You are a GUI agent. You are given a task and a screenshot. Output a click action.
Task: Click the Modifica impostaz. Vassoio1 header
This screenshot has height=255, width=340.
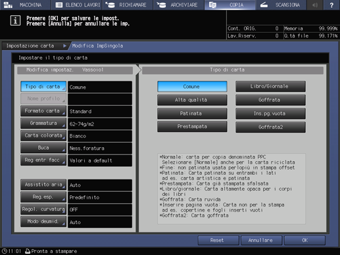[75, 70]
